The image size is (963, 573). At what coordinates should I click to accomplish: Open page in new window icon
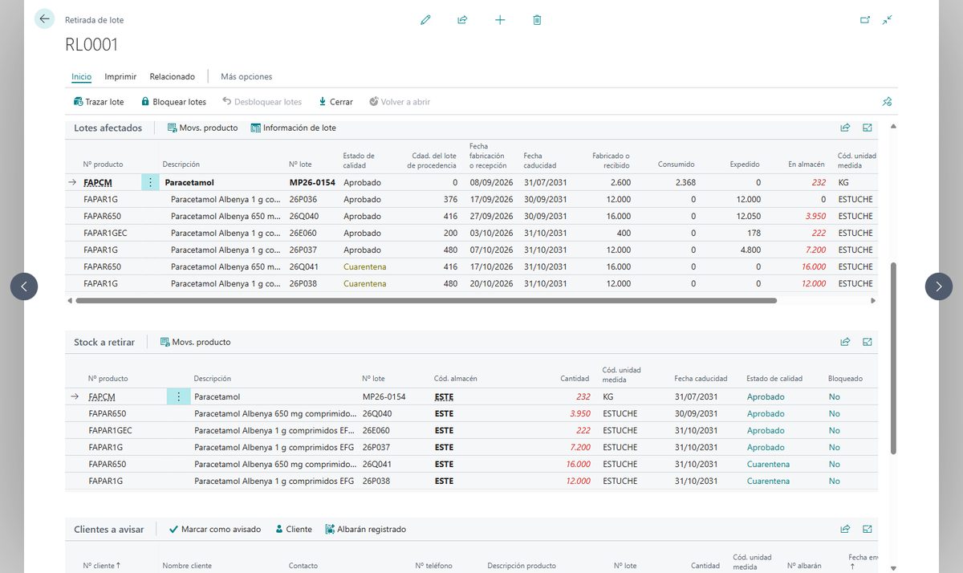point(865,20)
